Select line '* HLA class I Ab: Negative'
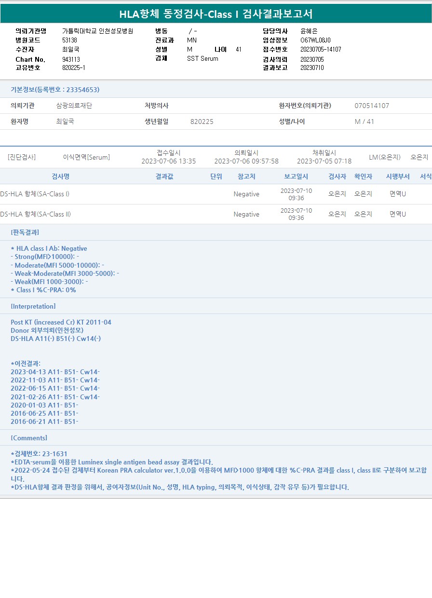432x598 pixels. (49, 248)
